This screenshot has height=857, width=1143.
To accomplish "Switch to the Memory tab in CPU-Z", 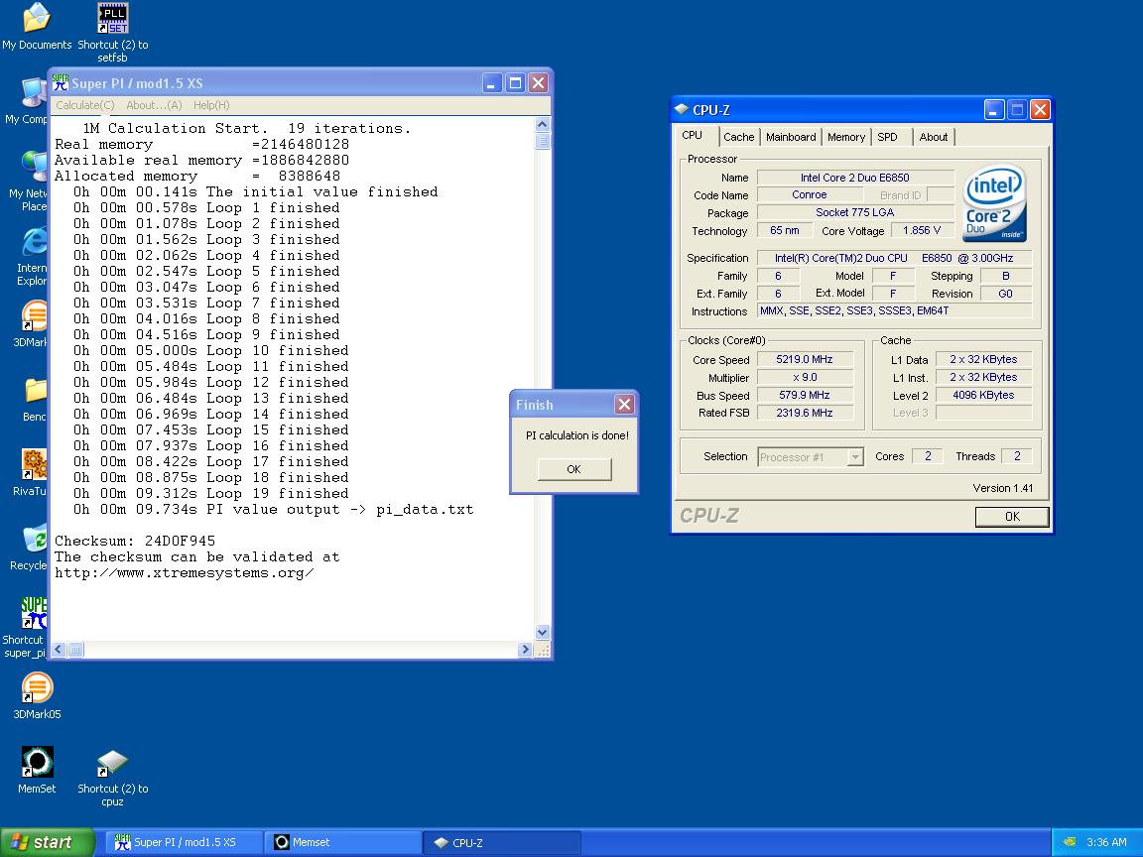I will (x=846, y=137).
